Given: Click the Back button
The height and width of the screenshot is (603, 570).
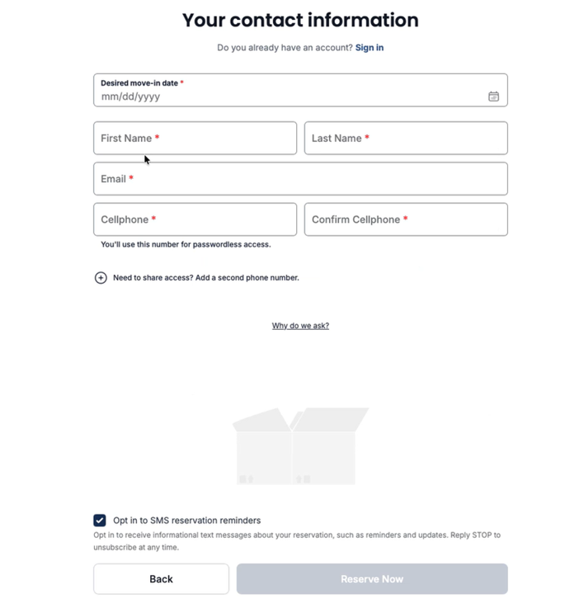Looking at the screenshot, I should tap(161, 579).
